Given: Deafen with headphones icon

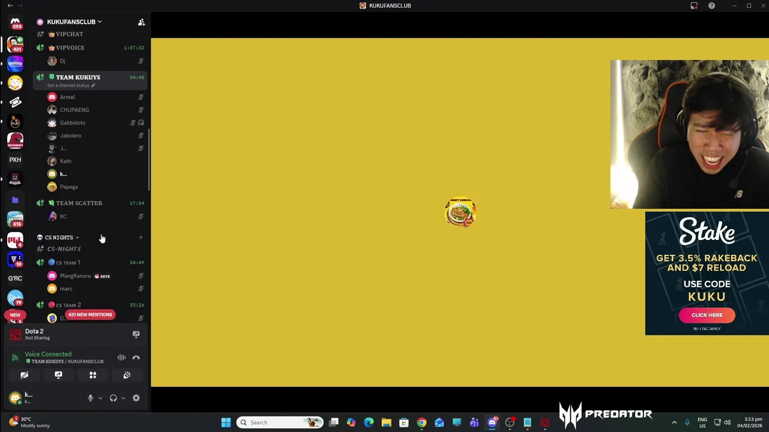Looking at the screenshot, I should (113, 398).
